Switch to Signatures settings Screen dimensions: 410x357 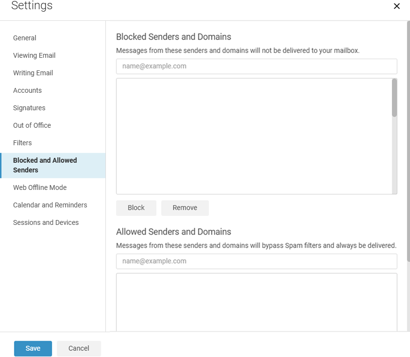pyautogui.click(x=29, y=108)
